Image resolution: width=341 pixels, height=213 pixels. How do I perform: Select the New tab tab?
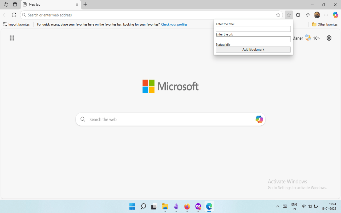(51, 5)
